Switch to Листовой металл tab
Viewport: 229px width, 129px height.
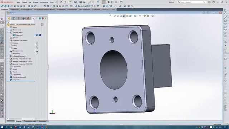[x=26, y=9]
